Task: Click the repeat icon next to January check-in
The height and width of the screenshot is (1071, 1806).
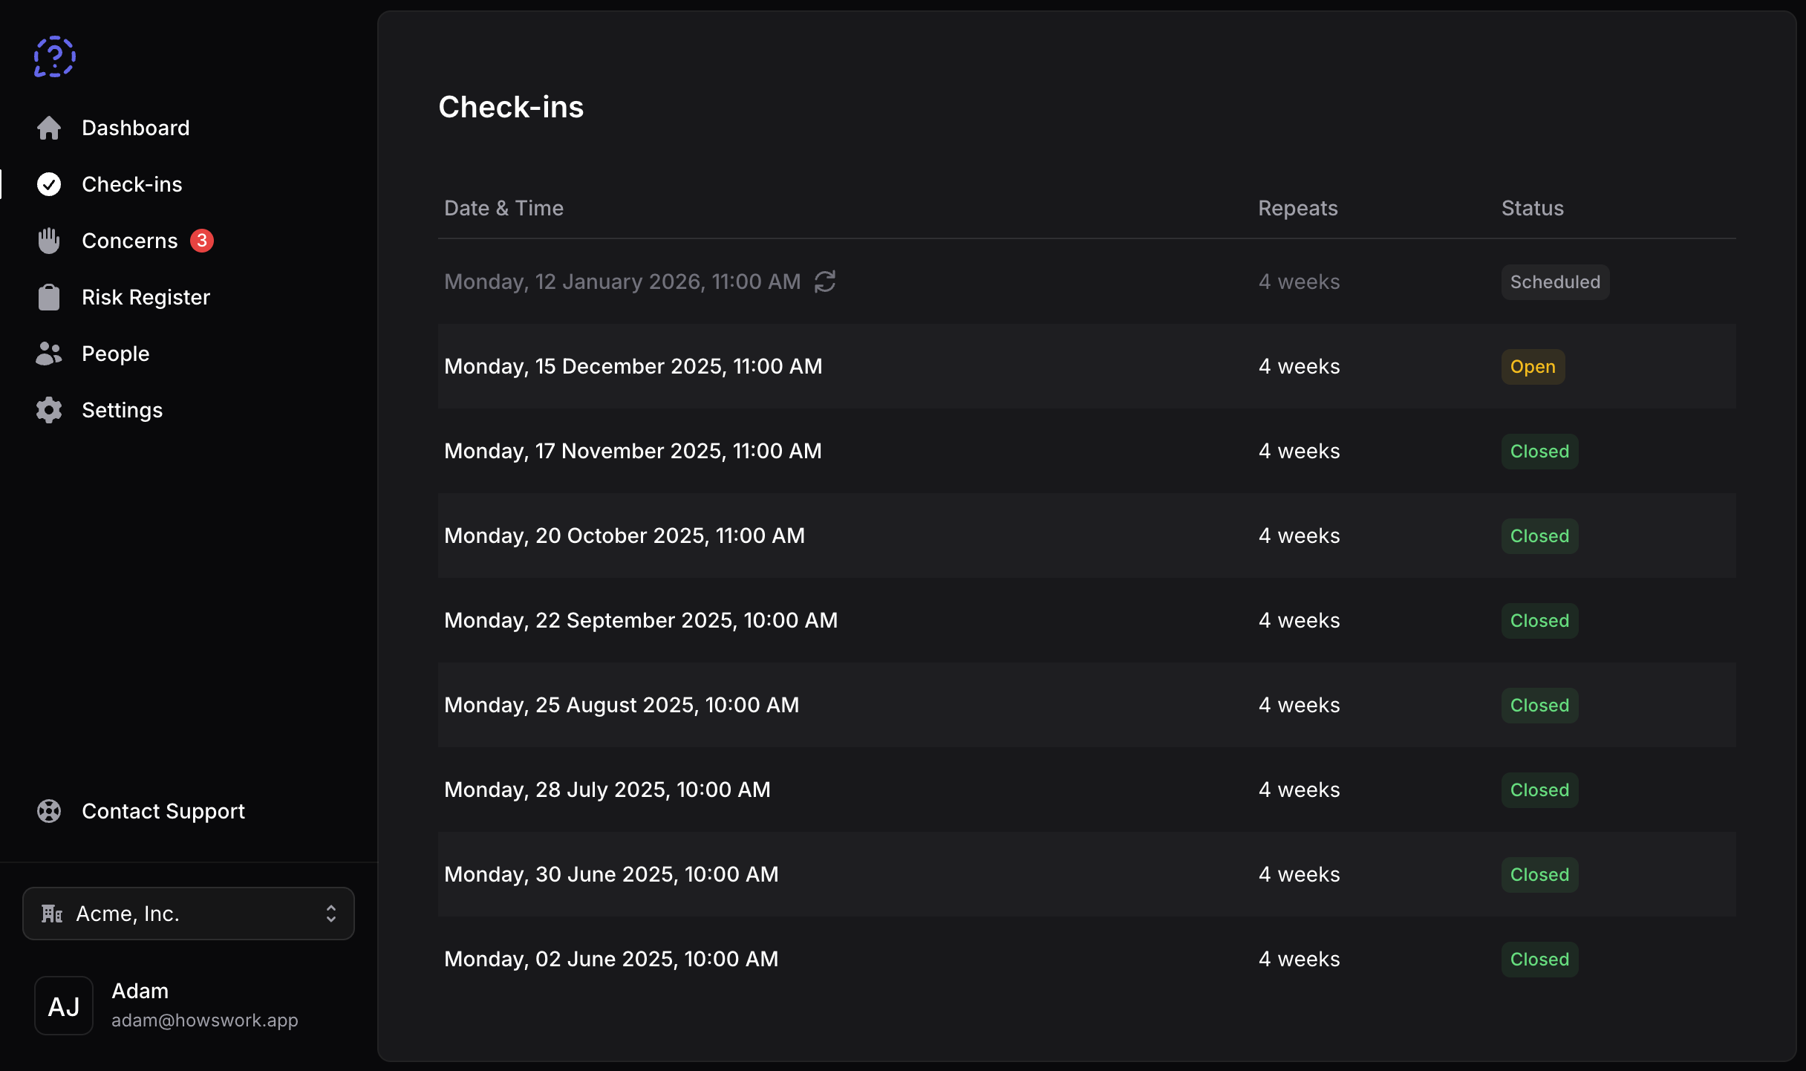Action: [x=827, y=281]
